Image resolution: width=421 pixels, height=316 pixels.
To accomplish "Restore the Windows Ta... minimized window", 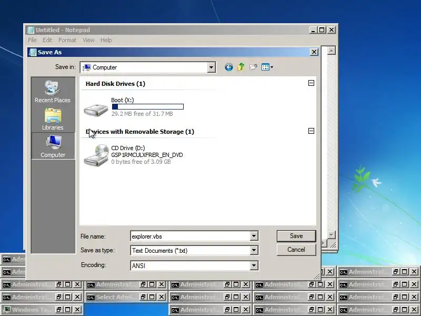I will click(x=59, y=310).
